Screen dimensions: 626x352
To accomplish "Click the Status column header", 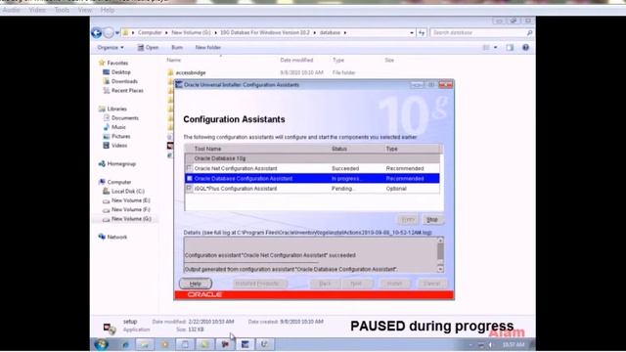I will click(x=339, y=149).
